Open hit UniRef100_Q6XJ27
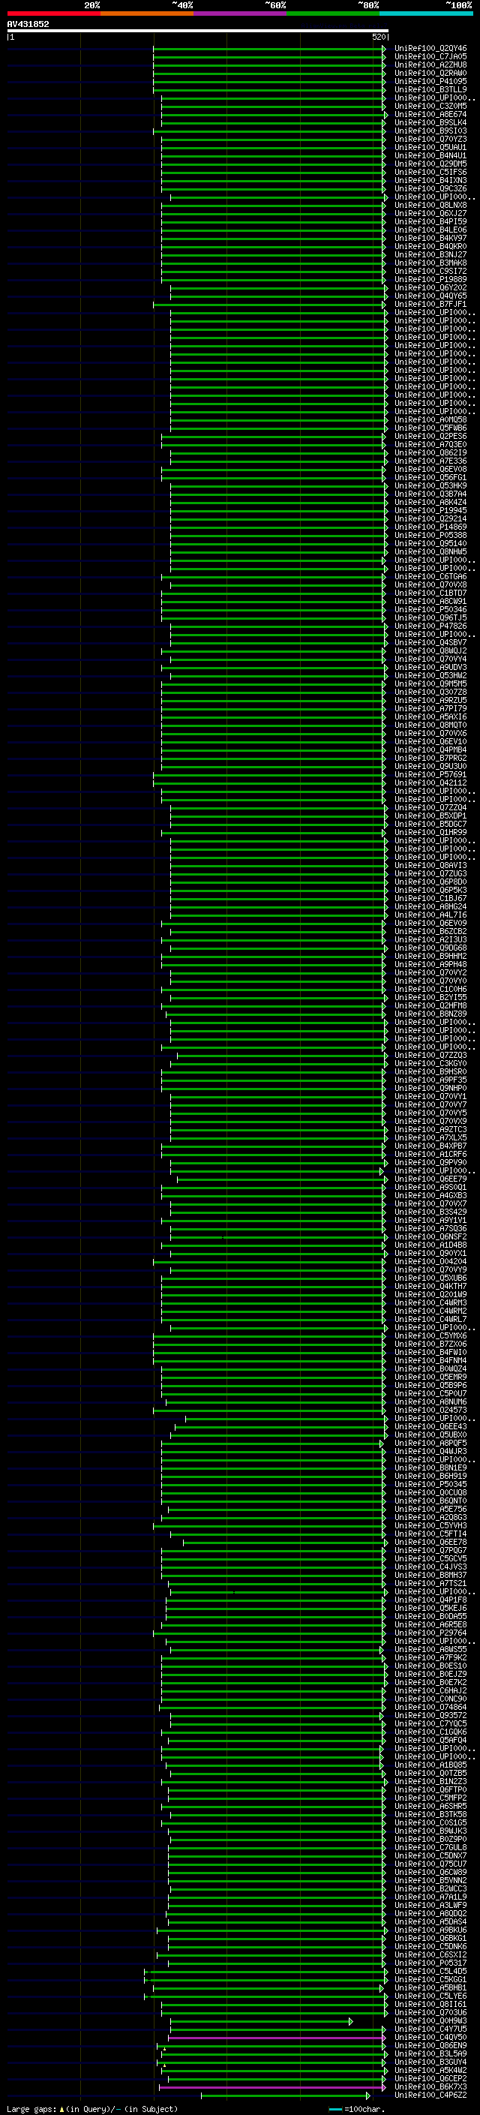Image resolution: width=480 pixels, height=2115 pixels. [430, 214]
